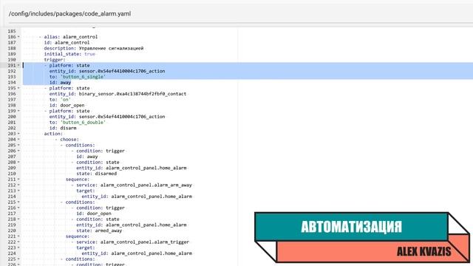Screen dimensions: 473x266
Task: Click entity_id home_alarm on line 224
Action: [x=137, y=253]
